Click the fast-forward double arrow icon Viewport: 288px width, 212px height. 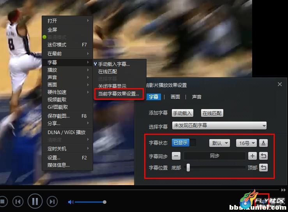click(x=283, y=190)
